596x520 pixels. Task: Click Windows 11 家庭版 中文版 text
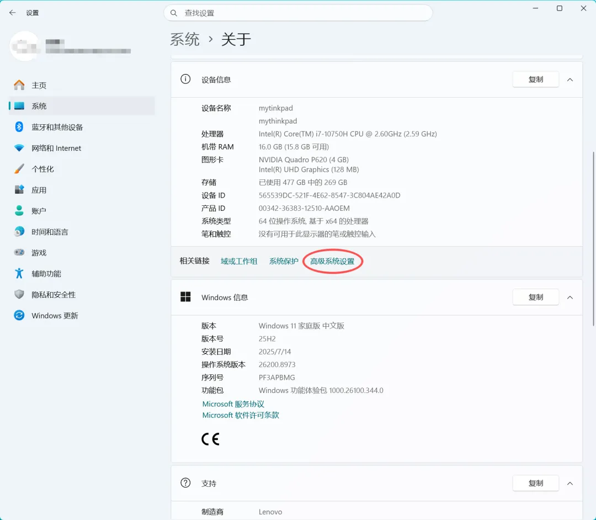pos(301,326)
